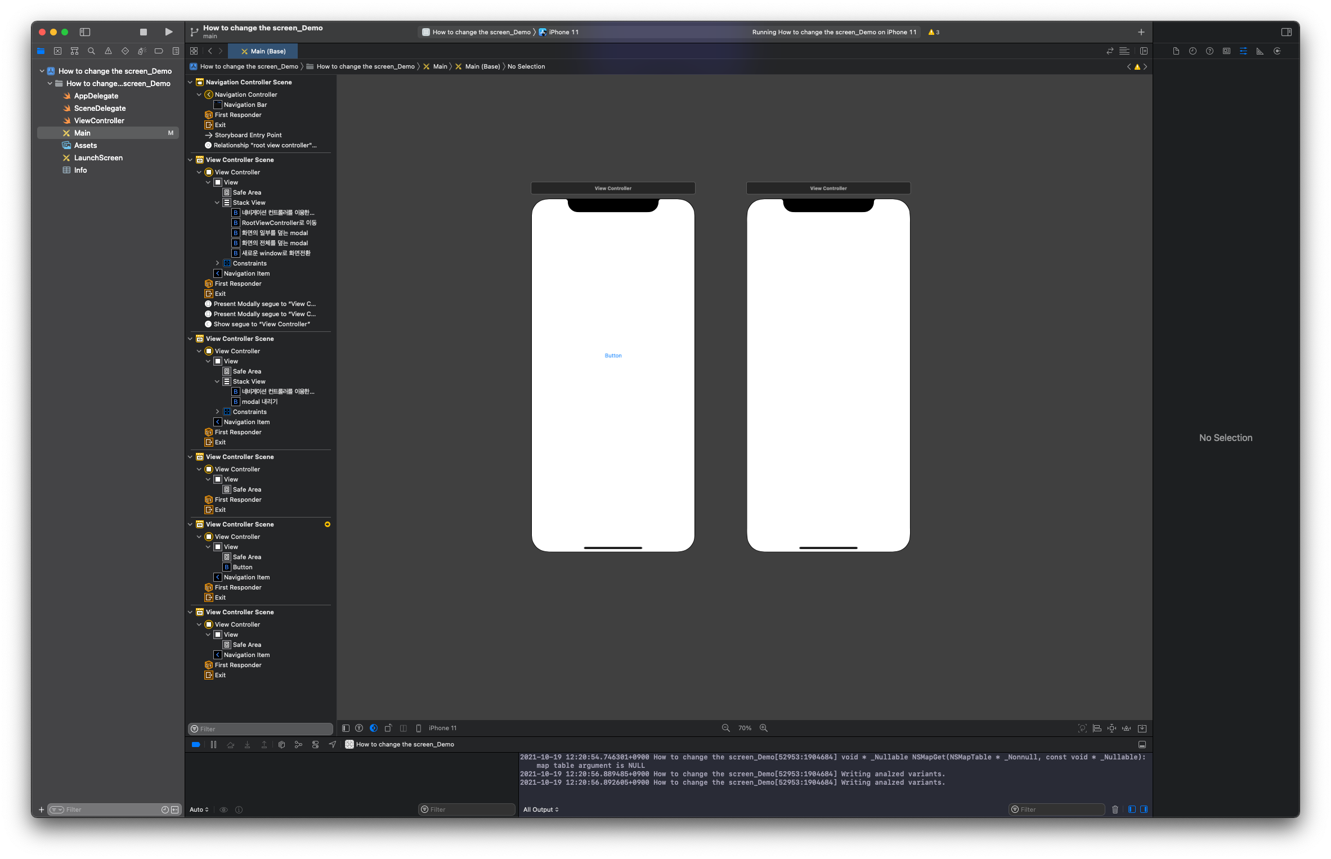The height and width of the screenshot is (859, 1331).
Task: Click the iPhone 11 device label in canvas bar
Action: [442, 728]
